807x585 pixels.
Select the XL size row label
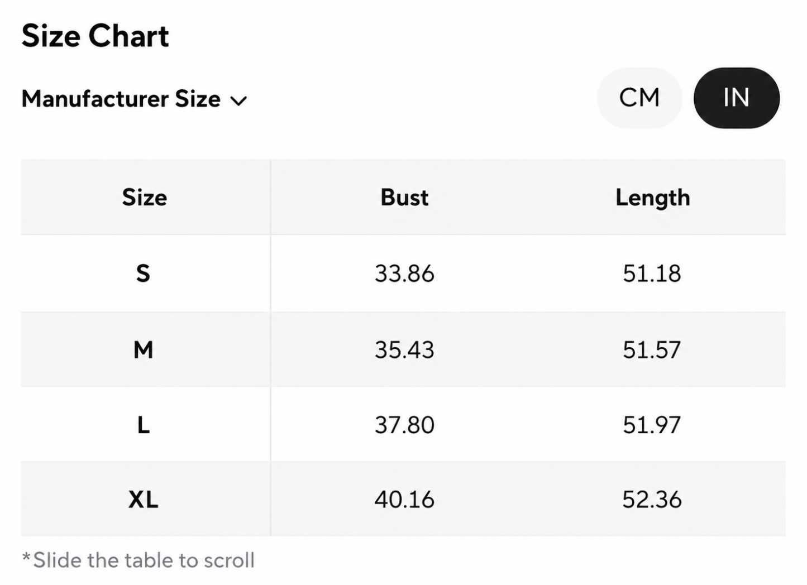[143, 499]
